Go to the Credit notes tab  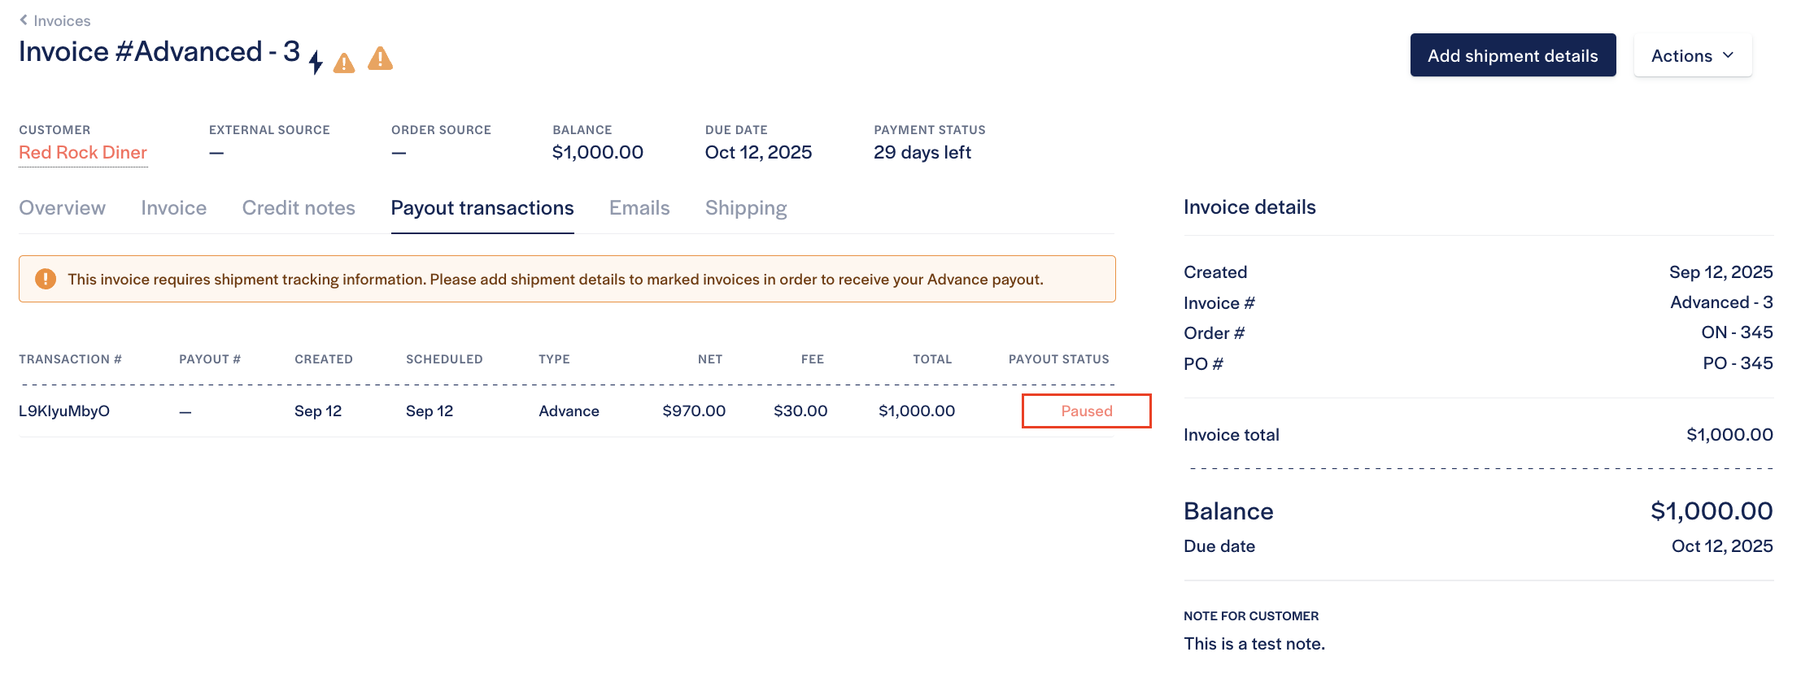(299, 208)
